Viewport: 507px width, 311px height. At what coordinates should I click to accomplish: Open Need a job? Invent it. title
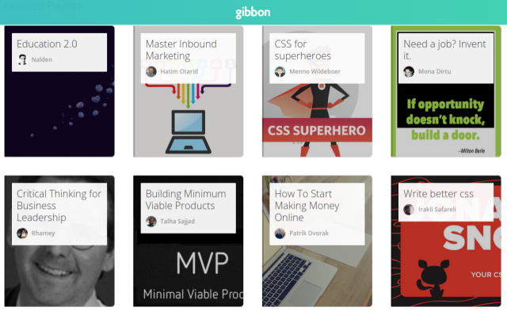click(444, 50)
